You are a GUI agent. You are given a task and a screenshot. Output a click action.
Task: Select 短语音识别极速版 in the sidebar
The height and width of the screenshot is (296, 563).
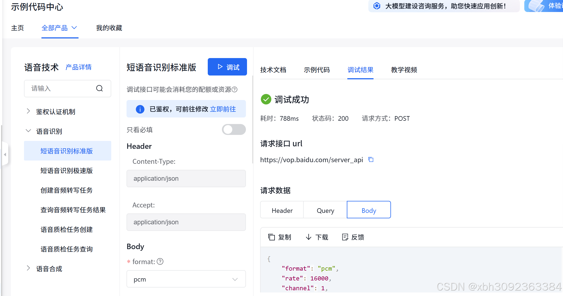click(x=67, y=171)
